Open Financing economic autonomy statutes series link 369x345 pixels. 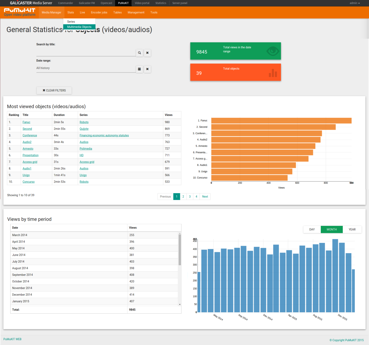(x=104, y=135)
